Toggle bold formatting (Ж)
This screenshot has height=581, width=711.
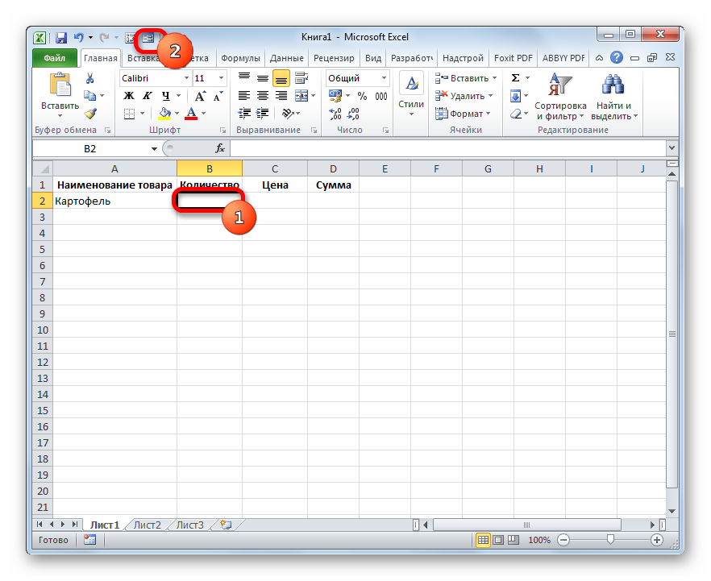pyautogui.click(x=128, y=96)
